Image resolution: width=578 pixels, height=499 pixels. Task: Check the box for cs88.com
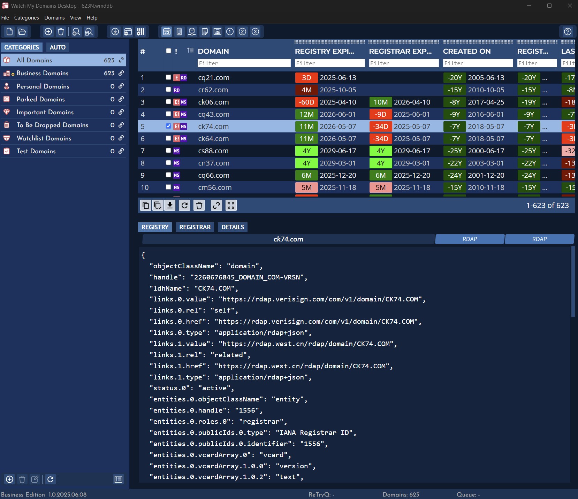pos(168,151)
